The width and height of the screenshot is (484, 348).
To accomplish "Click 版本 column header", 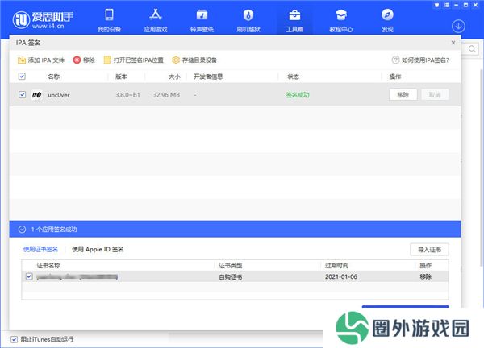I will [x=121, y=77].
